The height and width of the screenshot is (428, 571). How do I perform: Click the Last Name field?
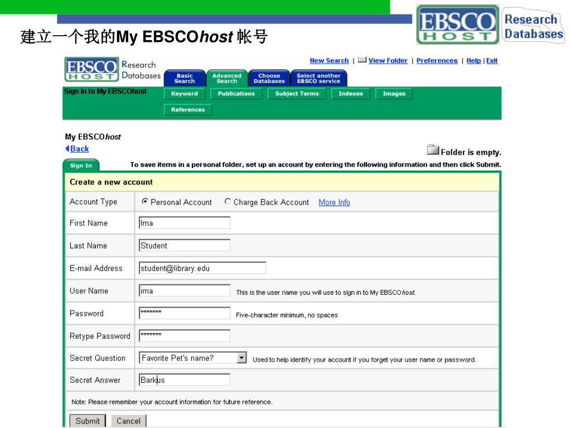185,245
